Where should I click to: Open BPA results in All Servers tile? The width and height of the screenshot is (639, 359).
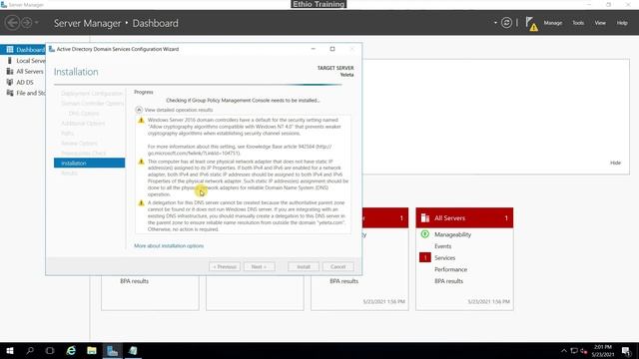point(448,281)
